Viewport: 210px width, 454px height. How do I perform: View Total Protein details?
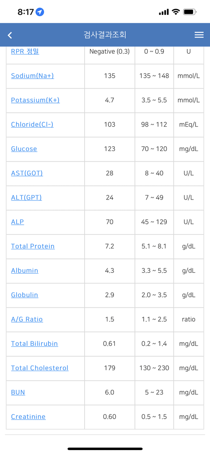[x=33, y=246]
